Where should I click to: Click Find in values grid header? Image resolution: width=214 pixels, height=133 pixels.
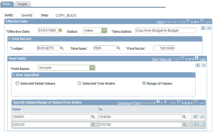click(x=137, y=103)
